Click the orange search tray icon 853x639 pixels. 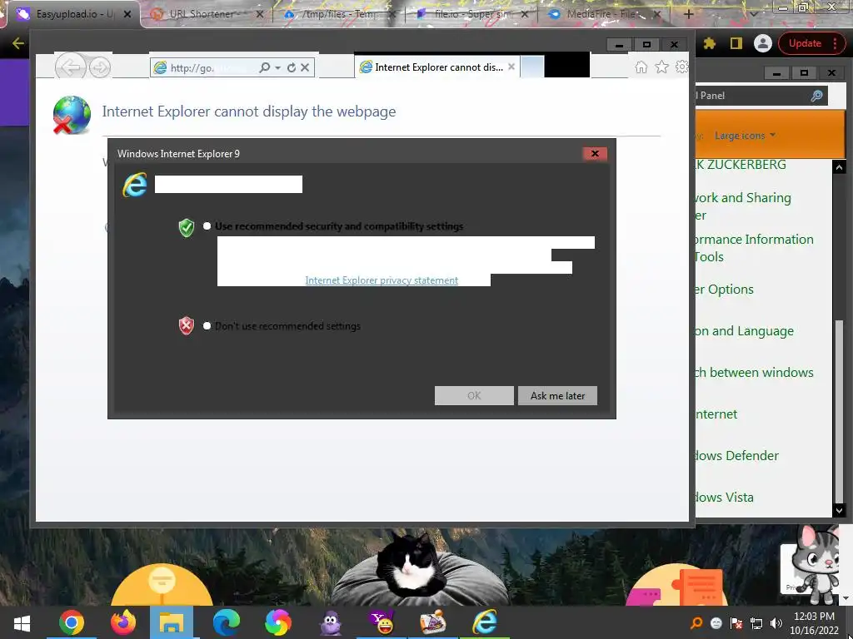click(696, 623)
